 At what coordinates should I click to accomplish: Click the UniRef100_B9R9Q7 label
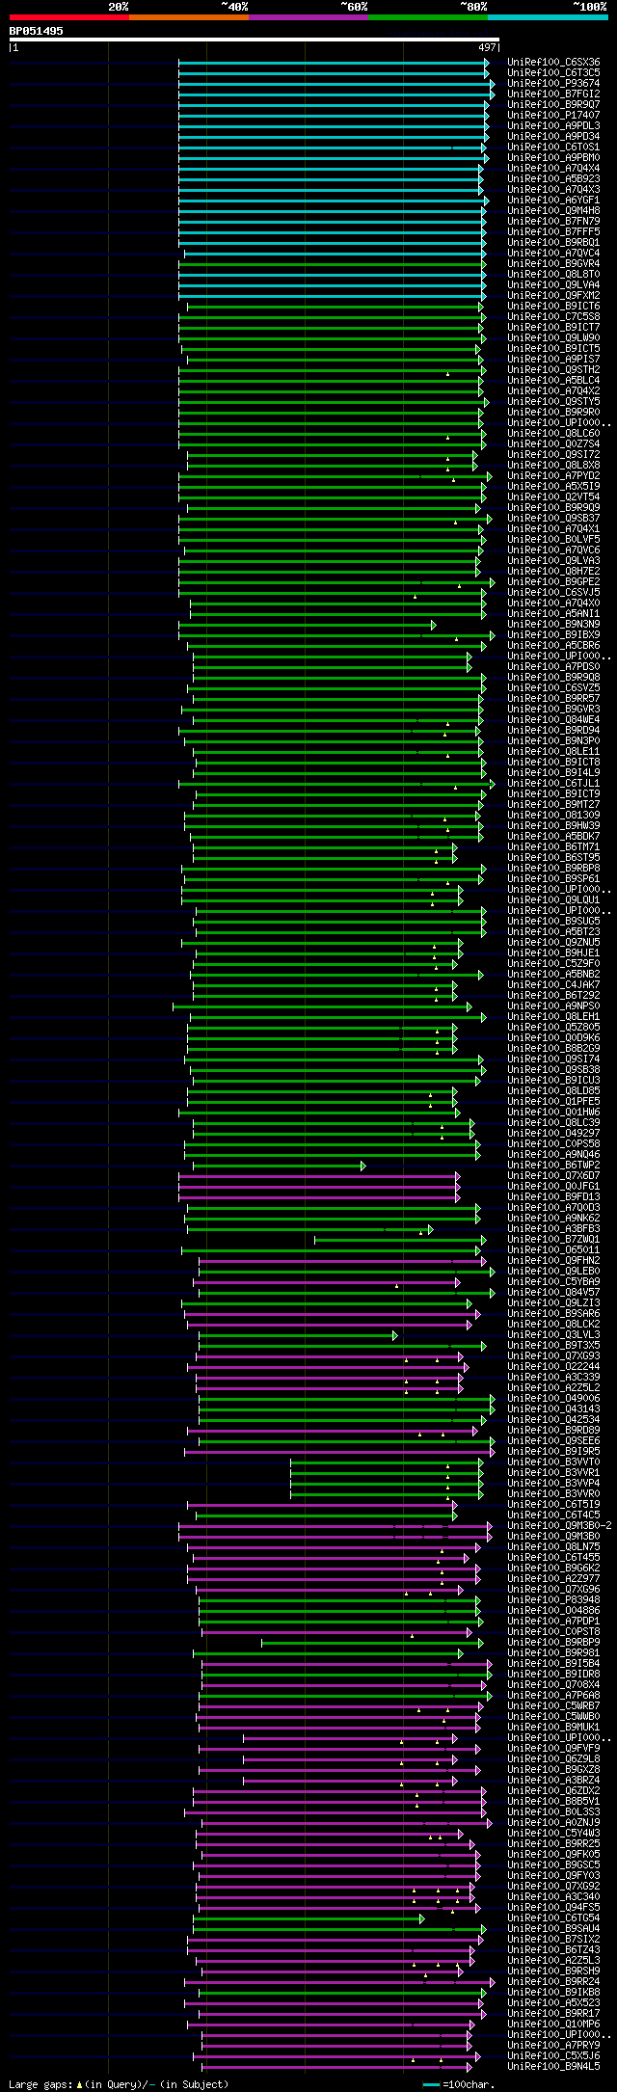[x=553, y=105]
